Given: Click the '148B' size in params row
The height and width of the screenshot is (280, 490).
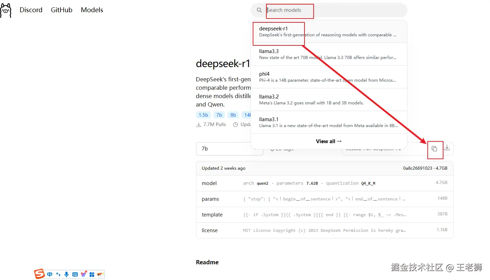Looking at the screenshot, I should click(442, 198).
